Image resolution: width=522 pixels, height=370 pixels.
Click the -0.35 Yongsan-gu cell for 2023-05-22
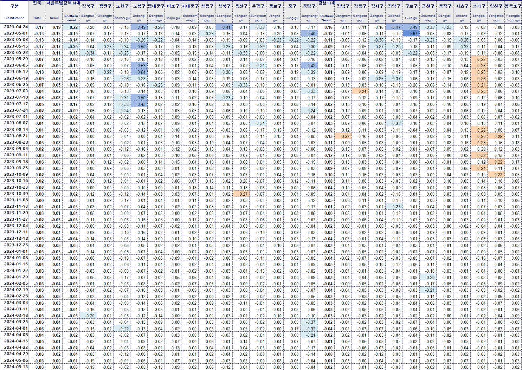point(241,53)
